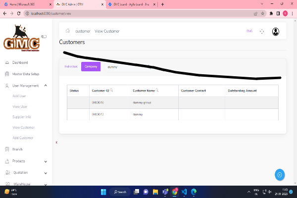Click the search icon beside Customer Name

157,91
